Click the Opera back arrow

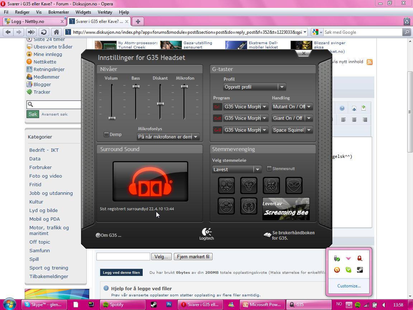(8, 32)
